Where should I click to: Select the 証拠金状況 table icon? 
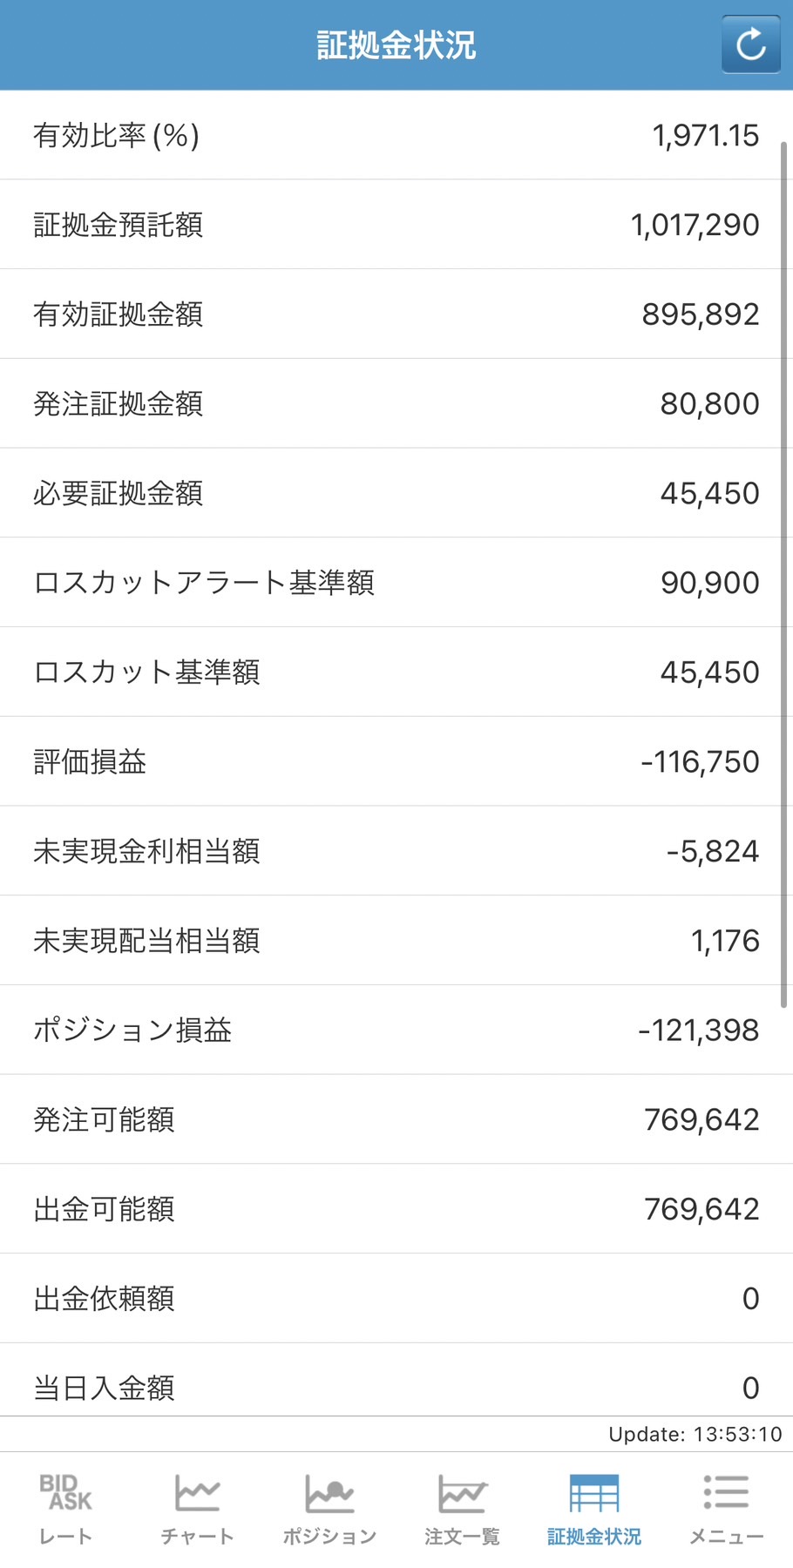click(x=594, y=1493)
